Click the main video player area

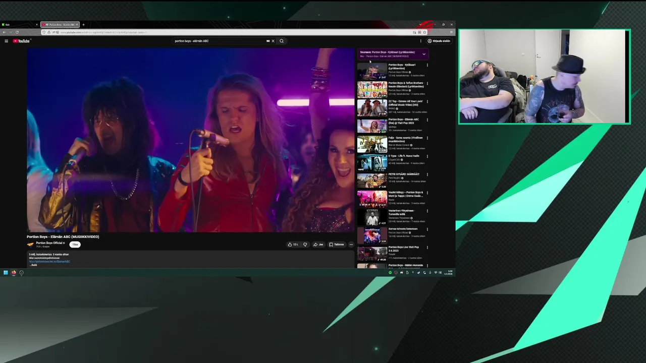coord(191,140)
